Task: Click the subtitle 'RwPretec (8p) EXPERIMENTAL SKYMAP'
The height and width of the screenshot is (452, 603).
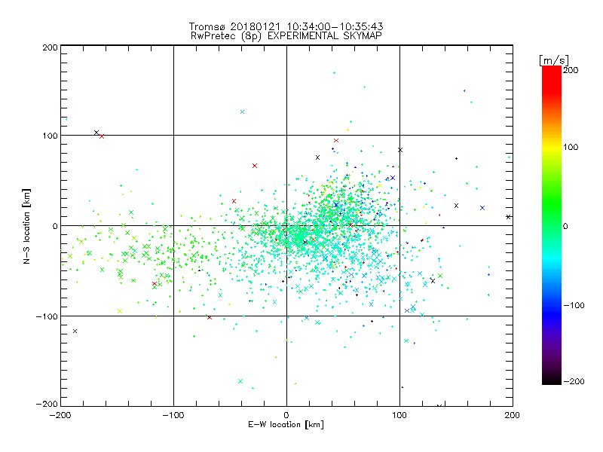Action: tap(286, 35)
